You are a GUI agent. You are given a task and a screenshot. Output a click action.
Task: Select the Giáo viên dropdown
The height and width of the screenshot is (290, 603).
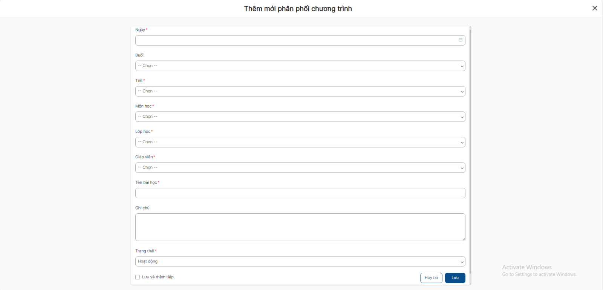300,168
